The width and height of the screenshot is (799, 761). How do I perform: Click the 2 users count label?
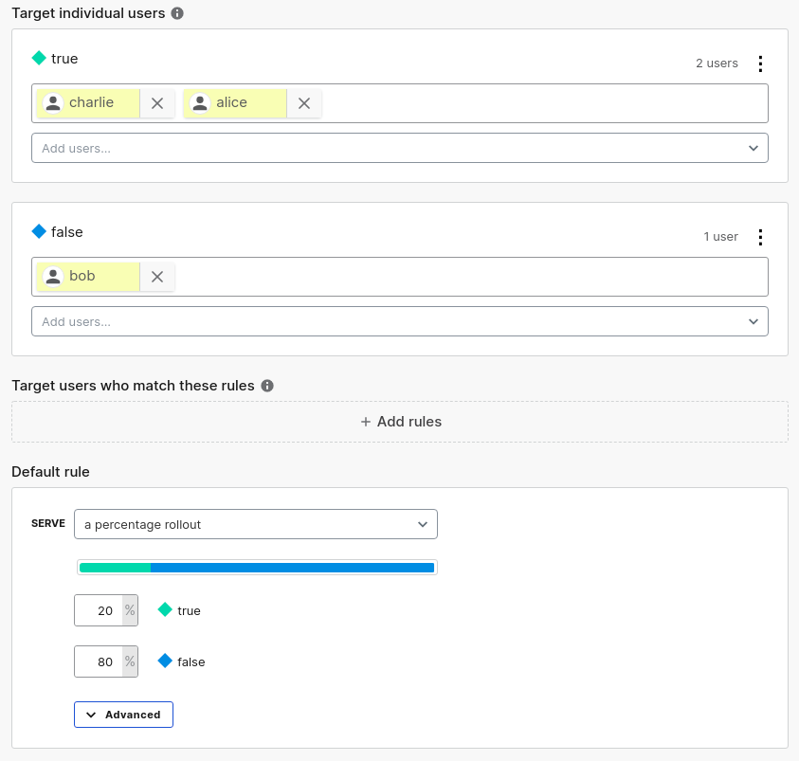[x=717, y=63]
